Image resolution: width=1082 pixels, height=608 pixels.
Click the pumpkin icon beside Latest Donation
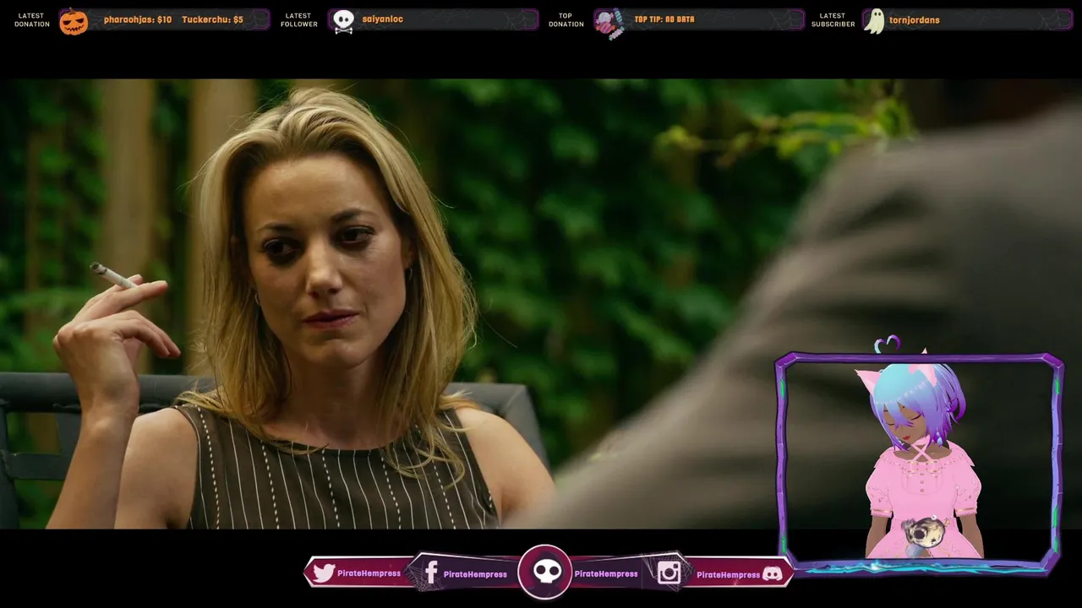pos(74,20)
